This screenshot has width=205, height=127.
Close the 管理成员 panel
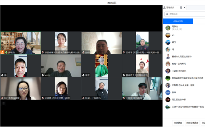[x=184, y=8]
